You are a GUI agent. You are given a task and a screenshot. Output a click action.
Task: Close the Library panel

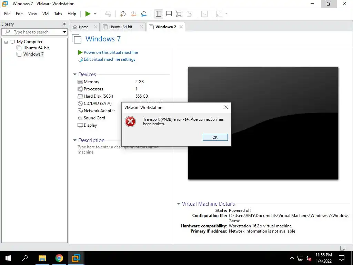tap(64, 24)
